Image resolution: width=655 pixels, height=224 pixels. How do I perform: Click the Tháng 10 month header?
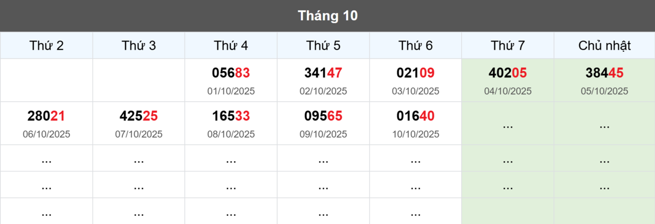click(327, 16)
